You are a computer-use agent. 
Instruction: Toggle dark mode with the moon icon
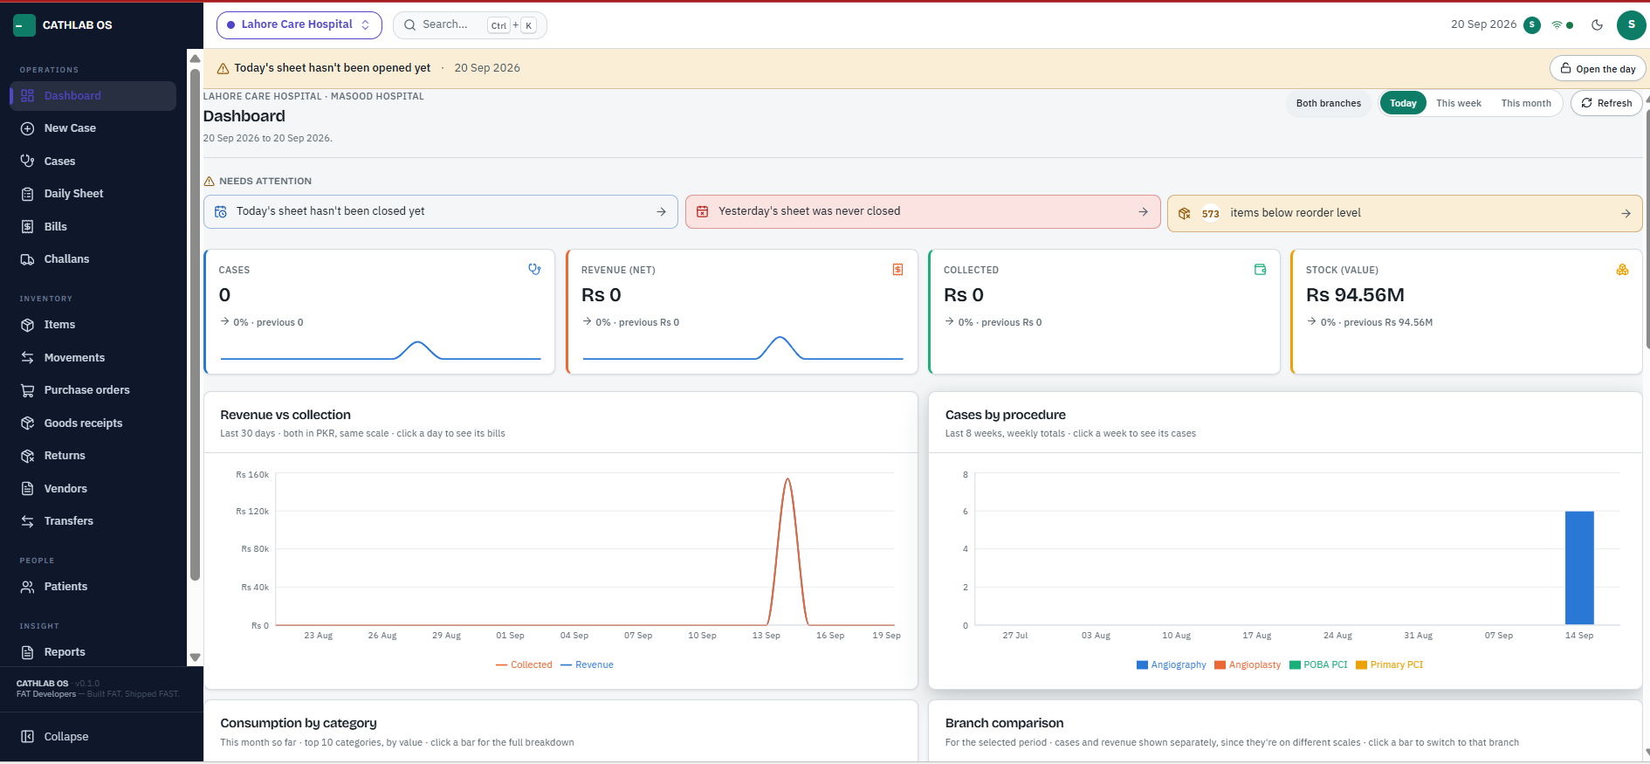click(x=1597, y=24)
